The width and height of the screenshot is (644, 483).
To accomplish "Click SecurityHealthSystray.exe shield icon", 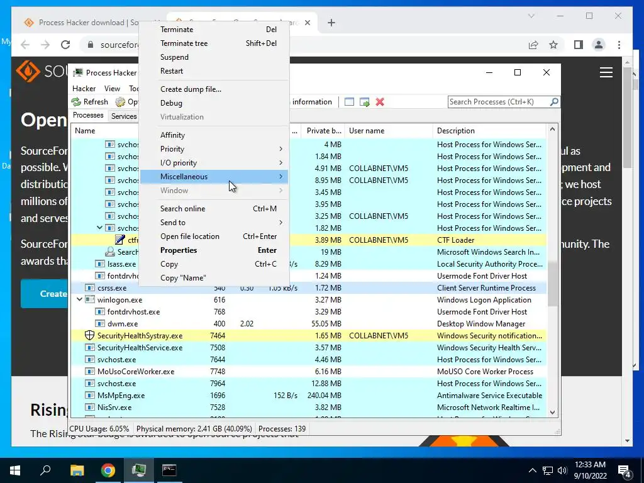I will click(x=89, y=336).
